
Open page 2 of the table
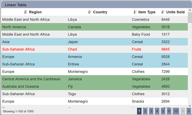pyautogui.click(x=145, y=111)
